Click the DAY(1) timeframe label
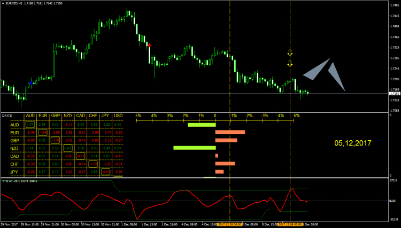This screenshot has width=401, height=228. click(x=7, y=116)
